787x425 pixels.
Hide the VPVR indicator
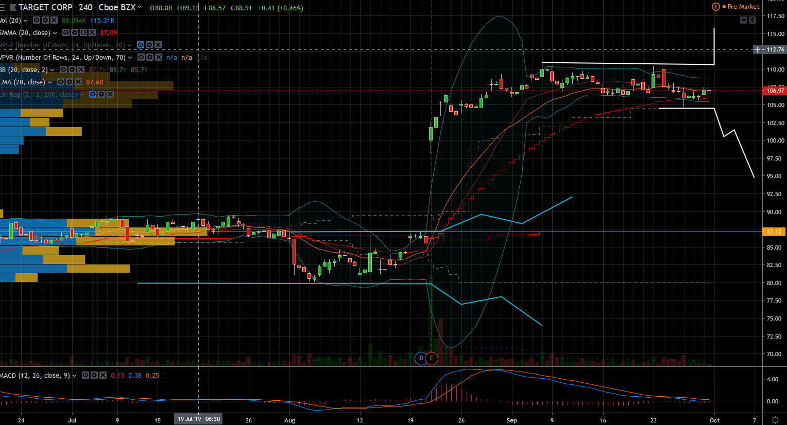coord(141,58)
